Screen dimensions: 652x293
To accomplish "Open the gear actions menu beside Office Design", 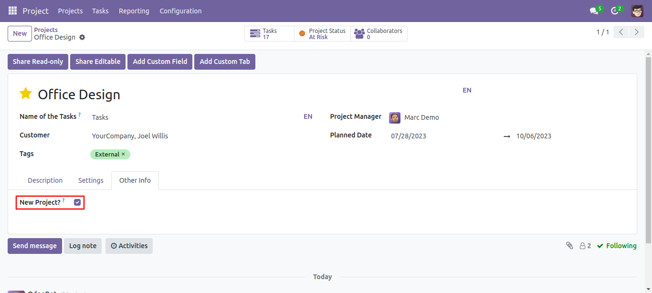I will (x=82, y=37).
